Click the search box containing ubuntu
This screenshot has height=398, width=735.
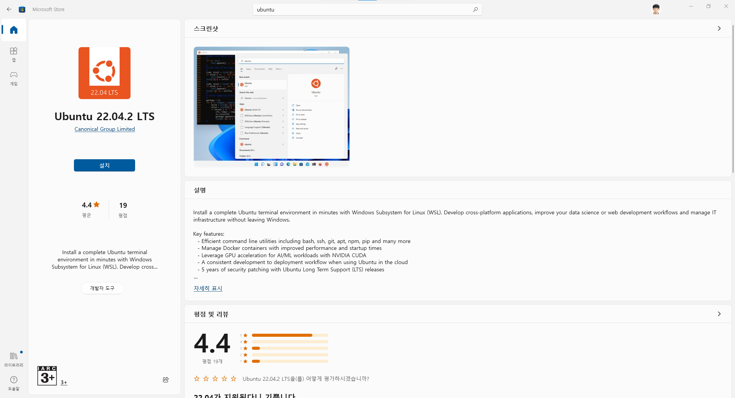[367, 10]
